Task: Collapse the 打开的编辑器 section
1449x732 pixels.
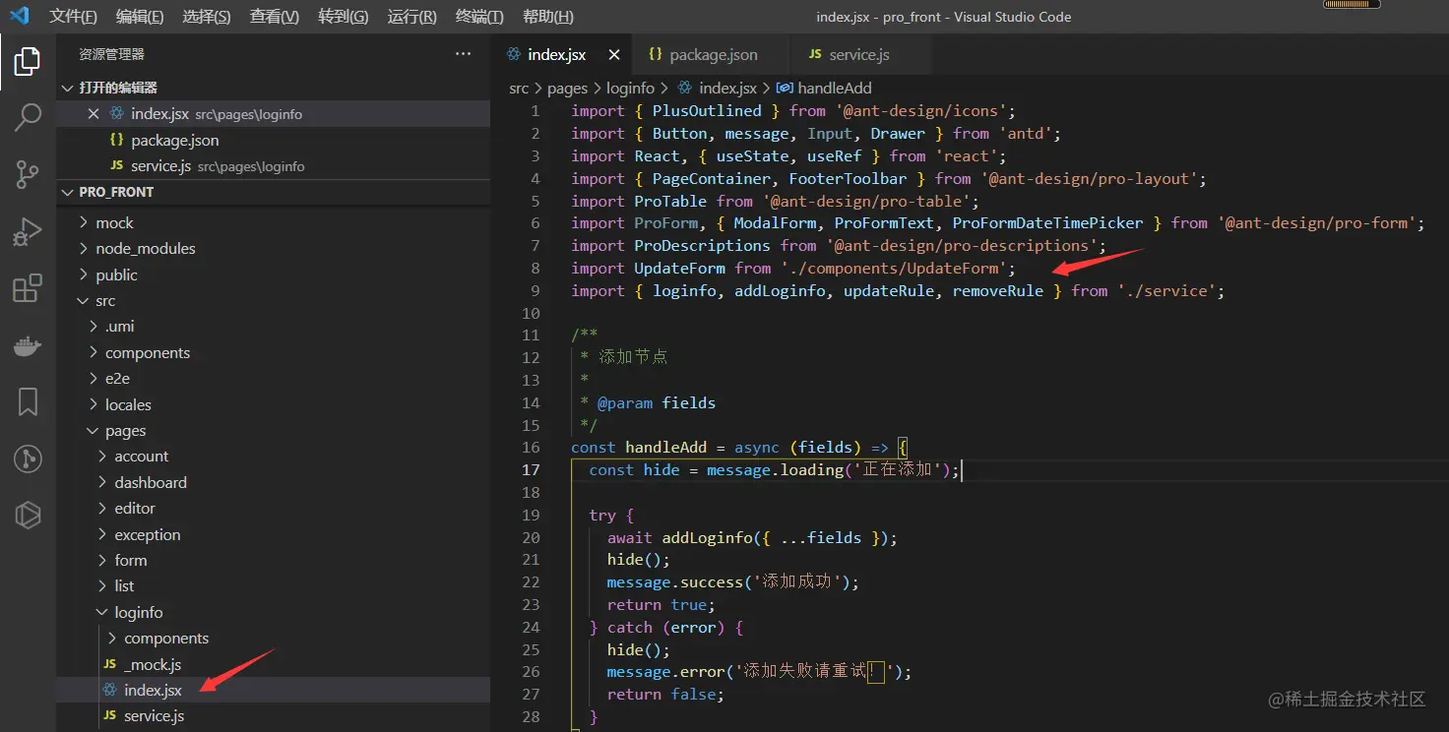Action: [x=118, y=88]
